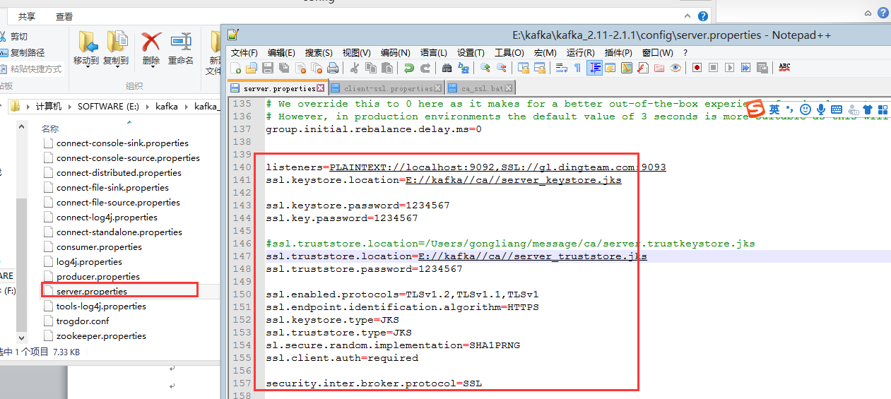891x399 pixels.
Task: Close the server.properties tab
Action: point(320,88)
